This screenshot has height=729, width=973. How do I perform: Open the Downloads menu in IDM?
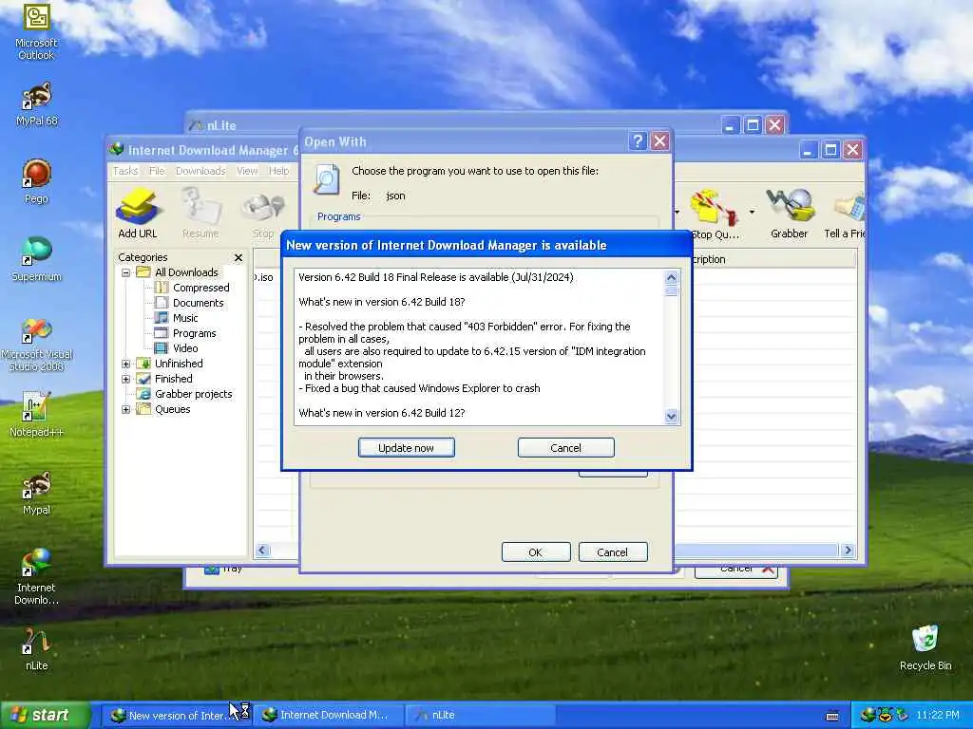click(x=200, y=171)
